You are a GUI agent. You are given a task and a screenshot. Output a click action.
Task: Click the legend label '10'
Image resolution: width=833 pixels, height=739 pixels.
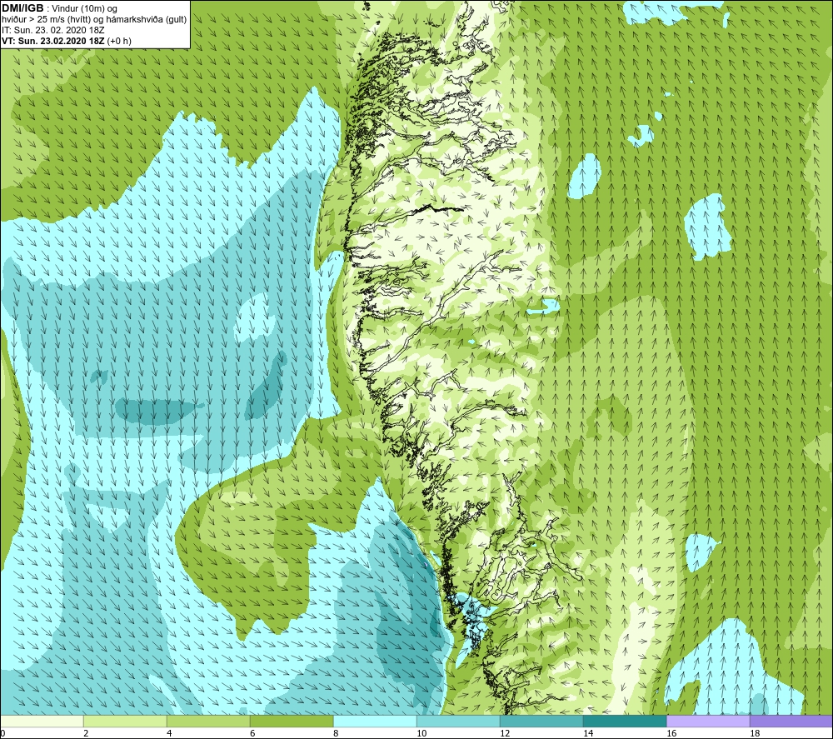point(421,734)
